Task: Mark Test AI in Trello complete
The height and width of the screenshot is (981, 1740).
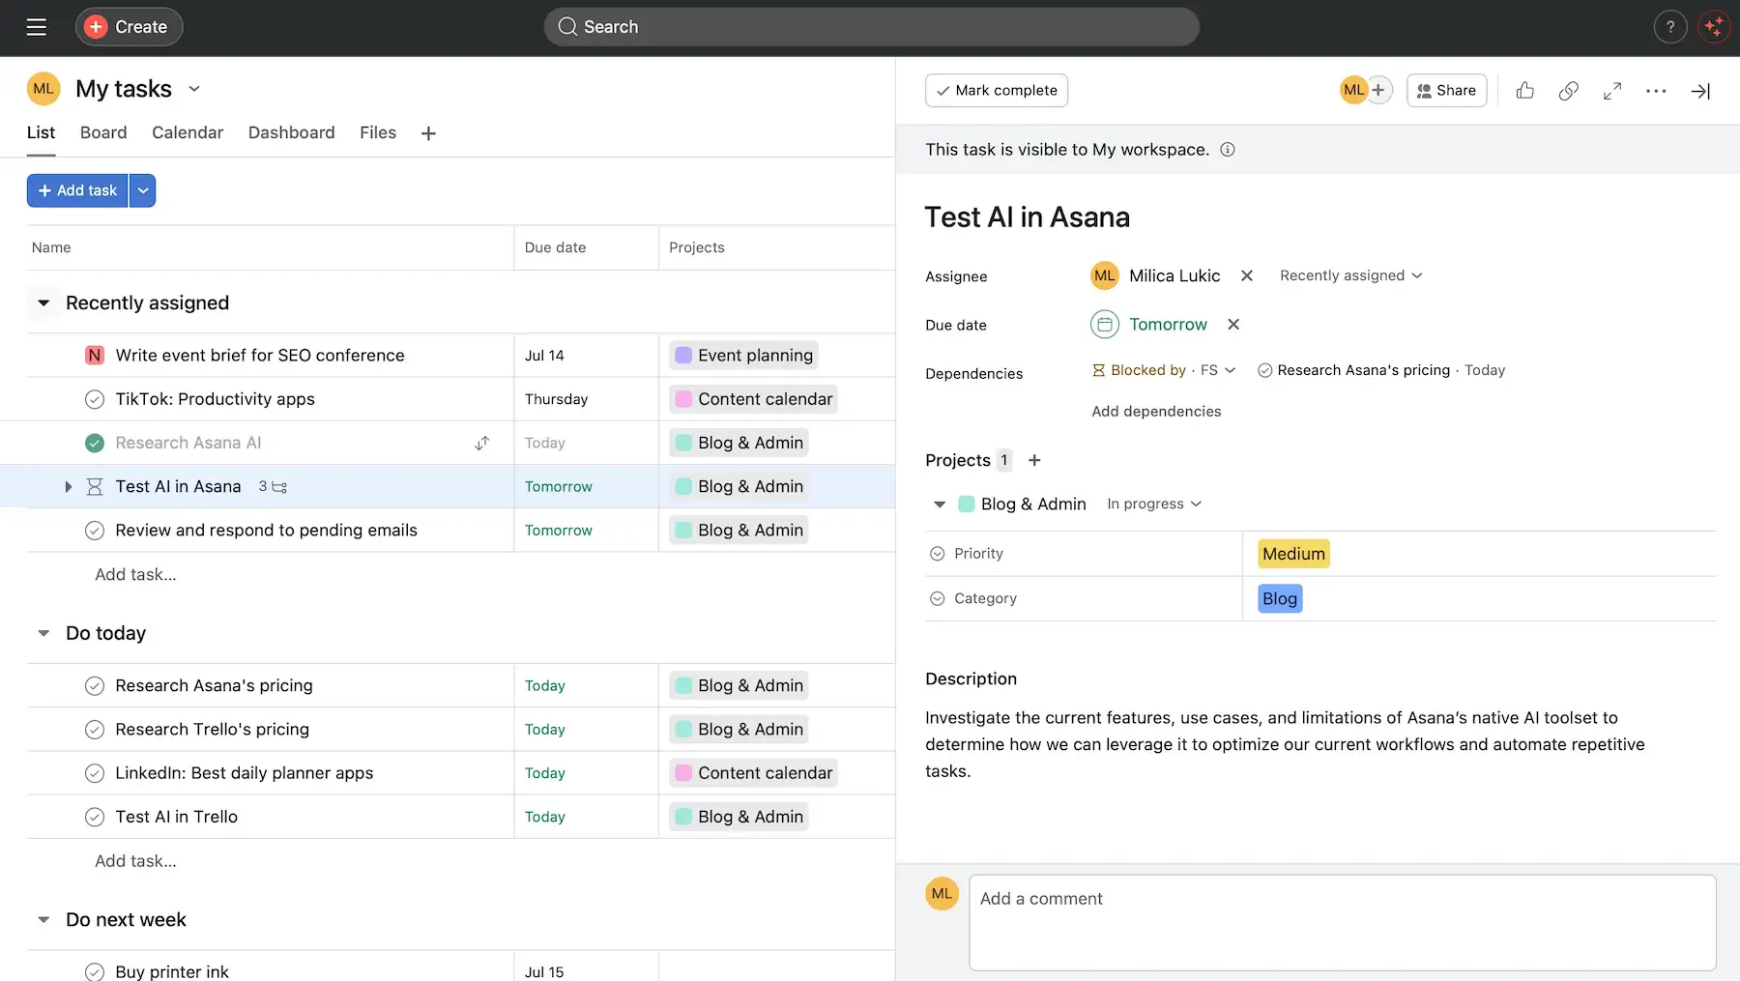Action: (95, 817)
